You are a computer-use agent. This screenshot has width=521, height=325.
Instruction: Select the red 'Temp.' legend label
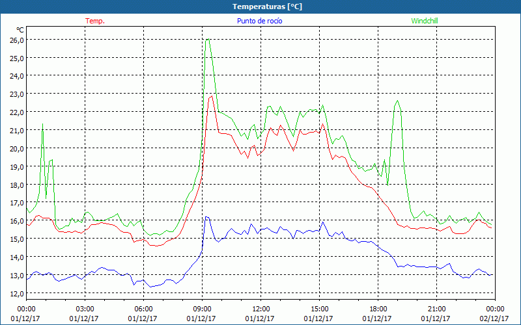tap(95, 21)
